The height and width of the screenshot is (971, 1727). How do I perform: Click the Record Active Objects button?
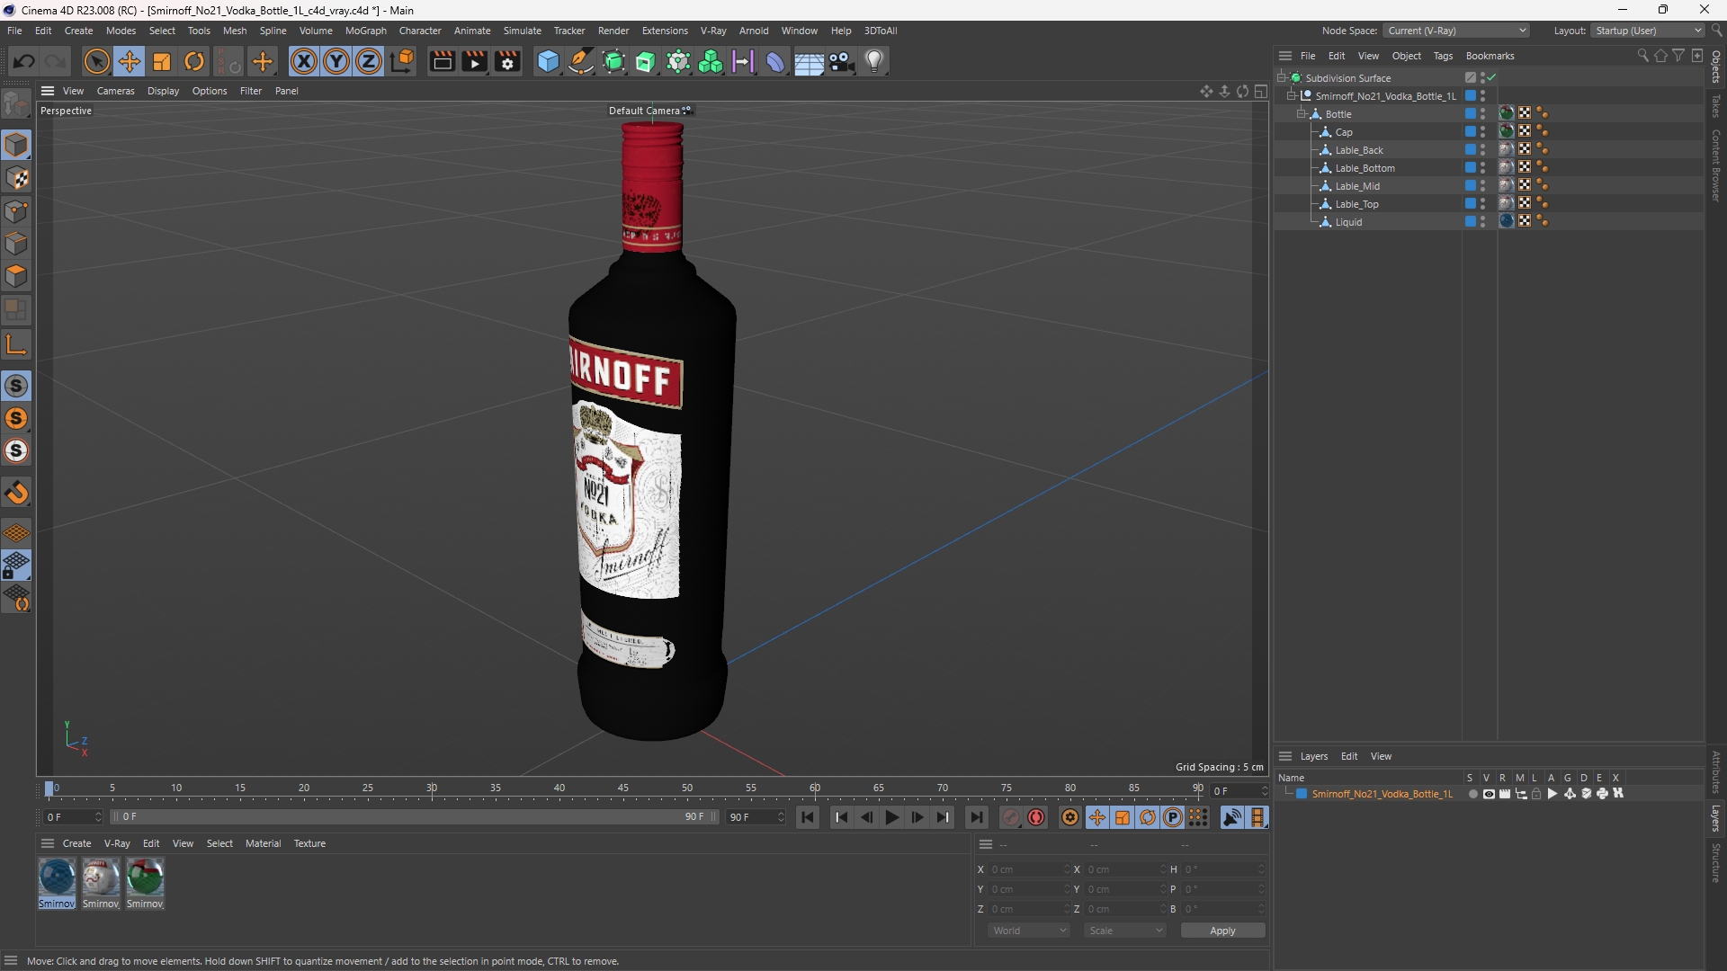point(1011,817)
